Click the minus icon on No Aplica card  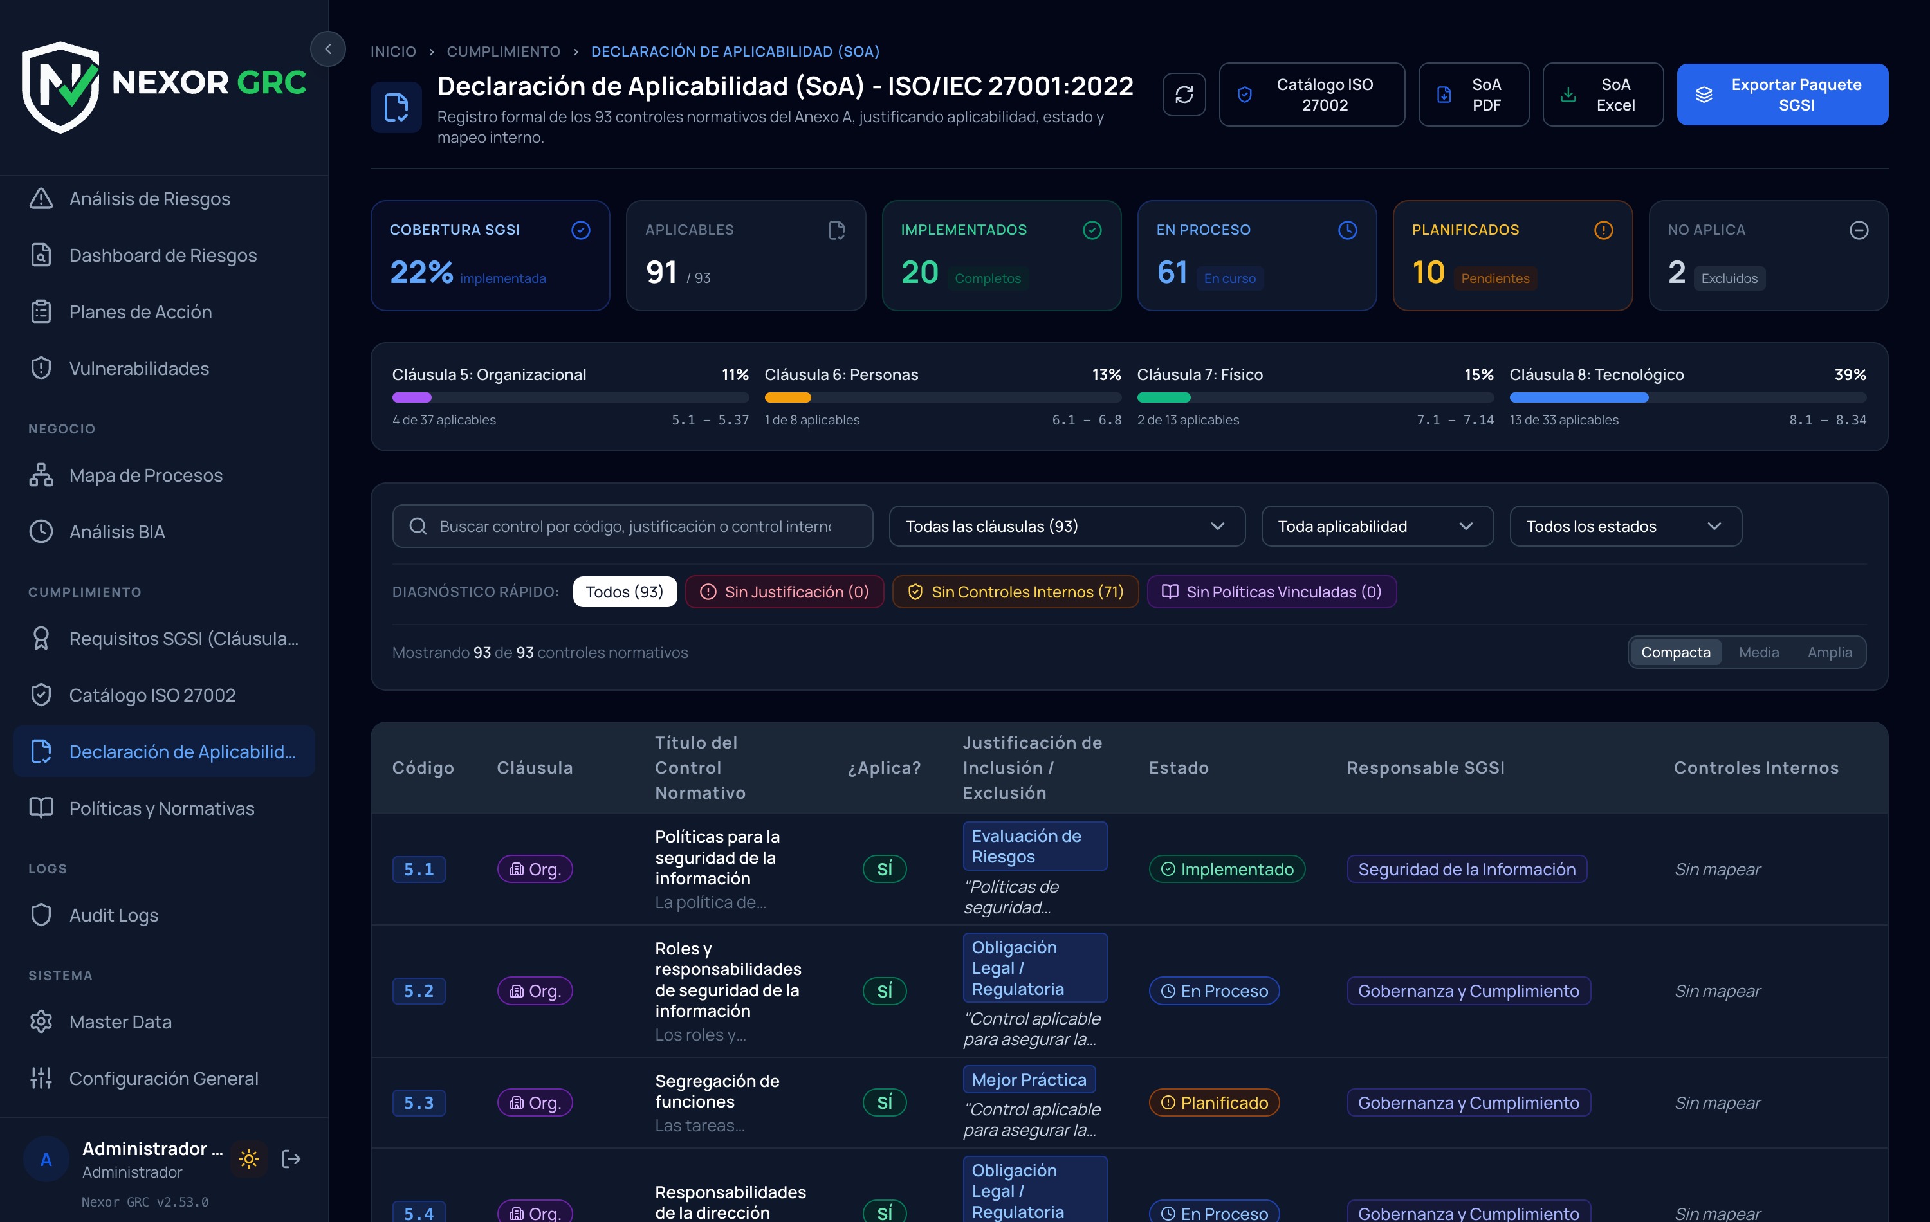(x=1859, y=230)
